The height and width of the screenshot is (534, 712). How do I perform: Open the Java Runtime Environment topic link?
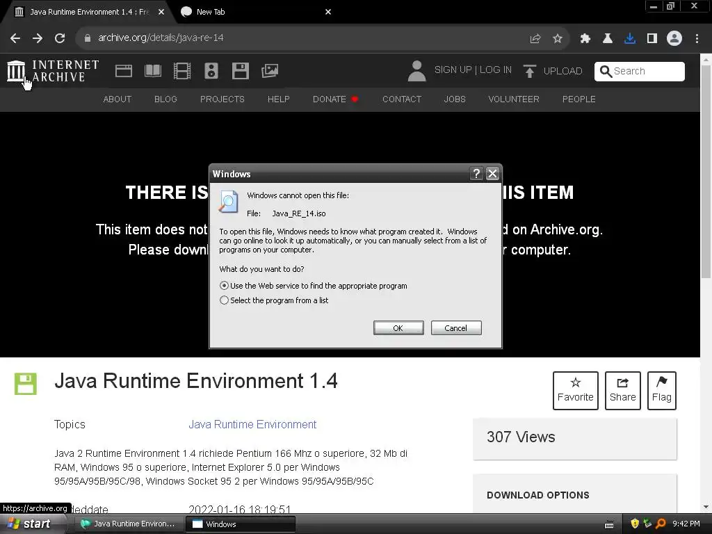(252, 424)
